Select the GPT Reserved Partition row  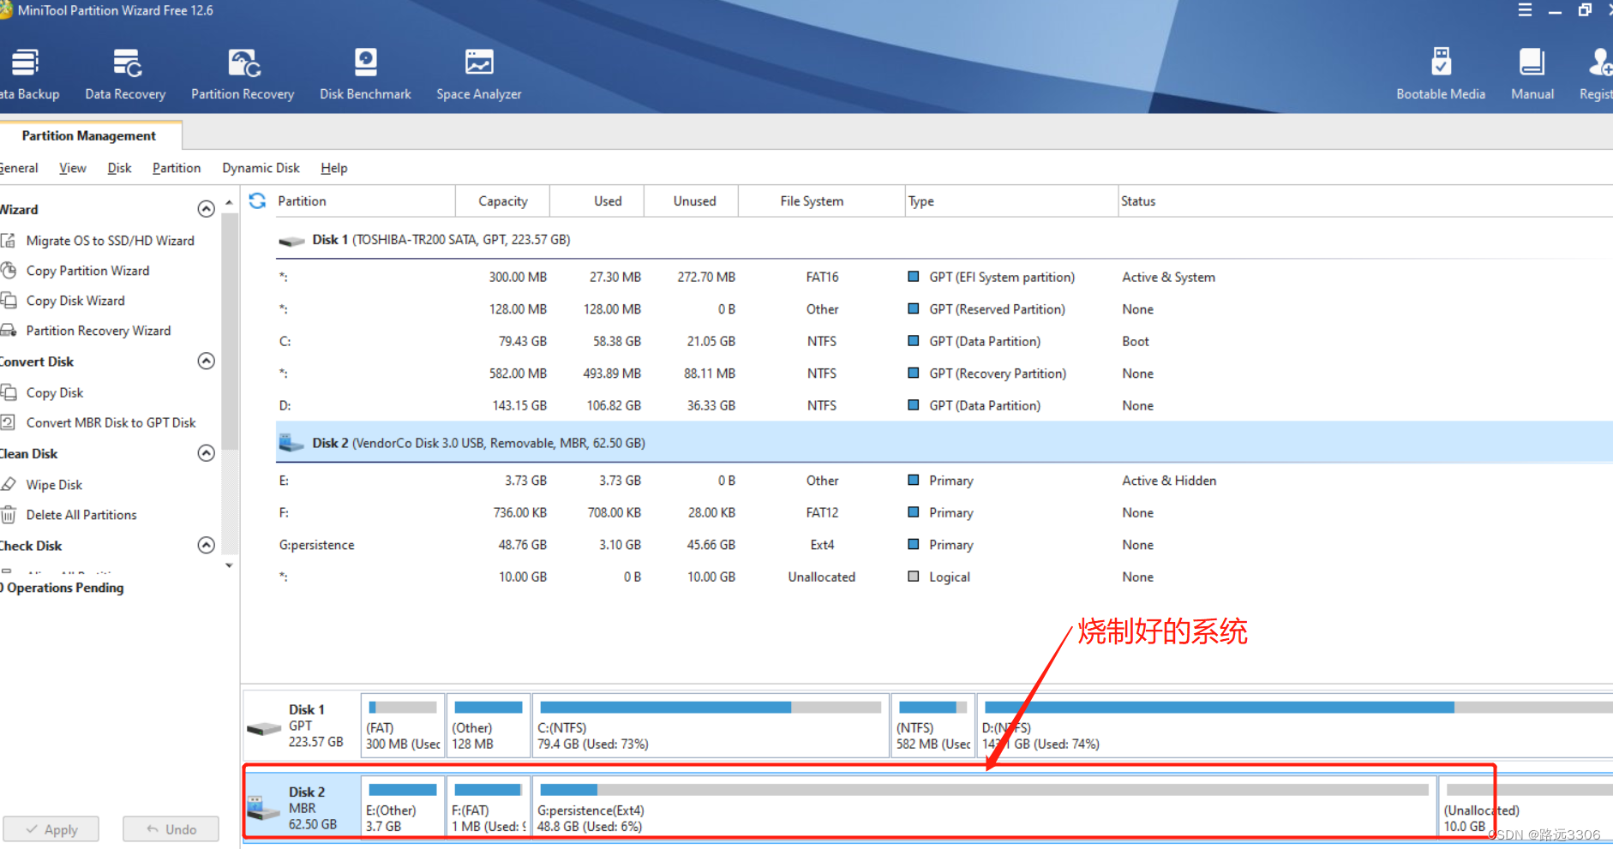(x=944, y=309)
